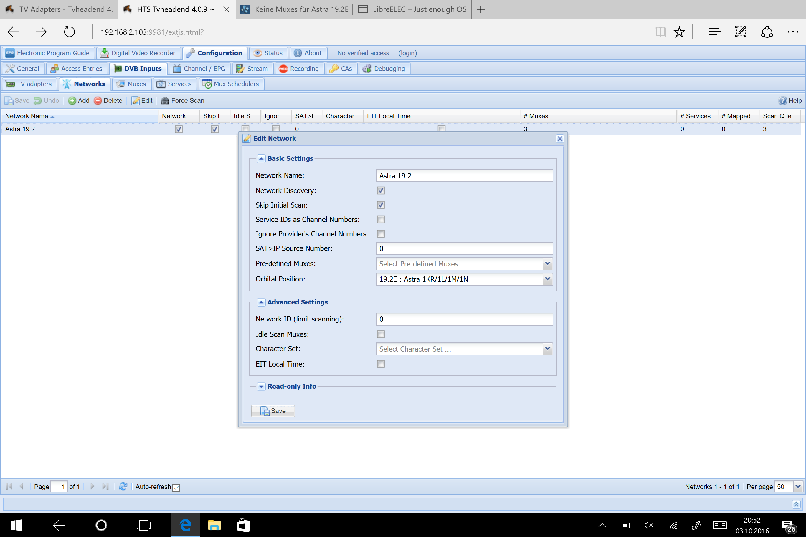Viewport: 806px width, 537px height.
Task: Toggle Auto-refresh checkbox
Action: [x=176, y=487]
